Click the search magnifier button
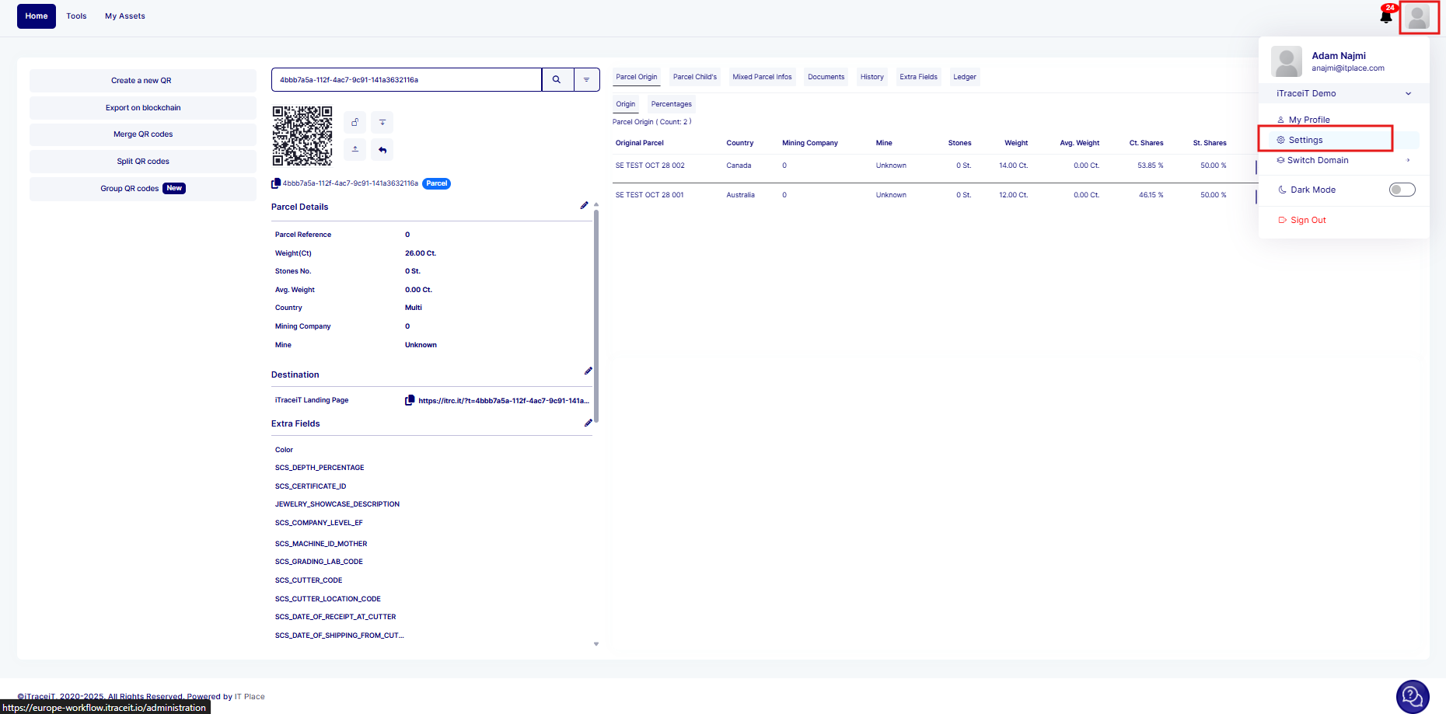 [x=557, y=79]
